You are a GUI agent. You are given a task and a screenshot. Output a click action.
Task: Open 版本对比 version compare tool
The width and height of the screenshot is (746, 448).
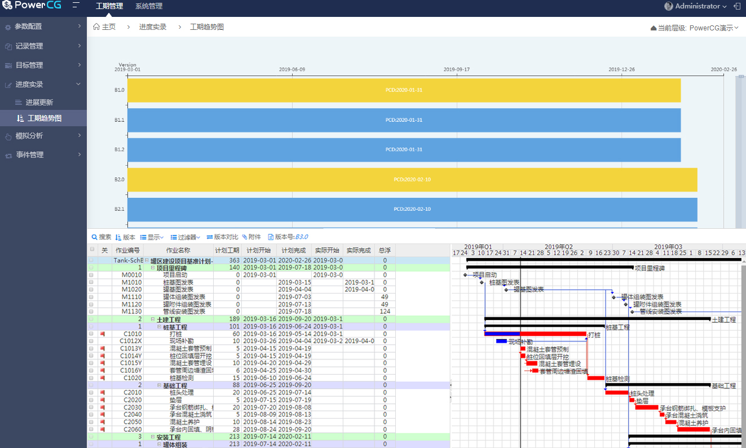pos(222,237)
